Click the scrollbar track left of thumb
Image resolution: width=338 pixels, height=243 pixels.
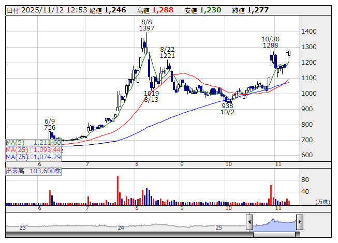[x=129, y=234]
